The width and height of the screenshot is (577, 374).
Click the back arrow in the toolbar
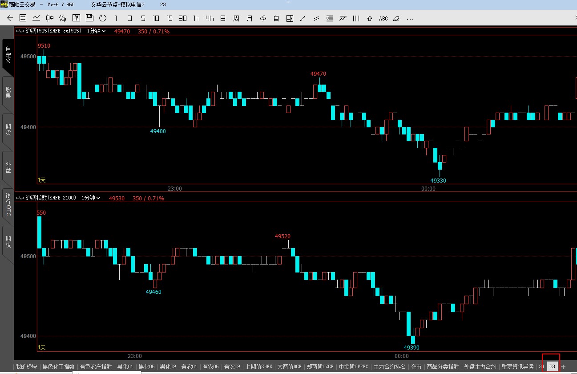click(x=10, y=18)
